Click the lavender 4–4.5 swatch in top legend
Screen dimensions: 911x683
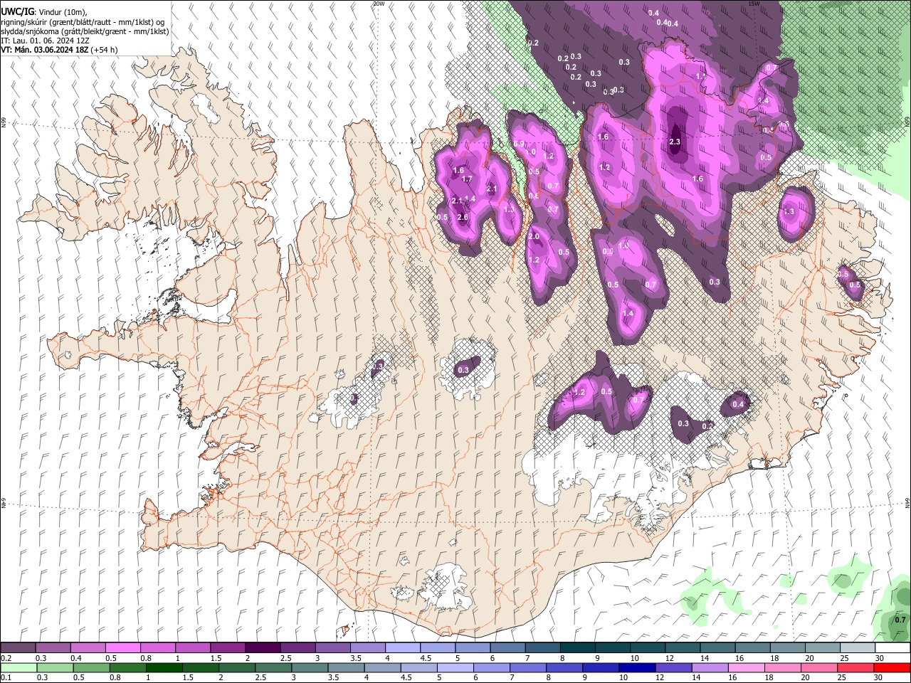click(403, 648)
